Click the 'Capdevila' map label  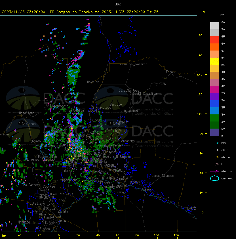pos(76,110)
